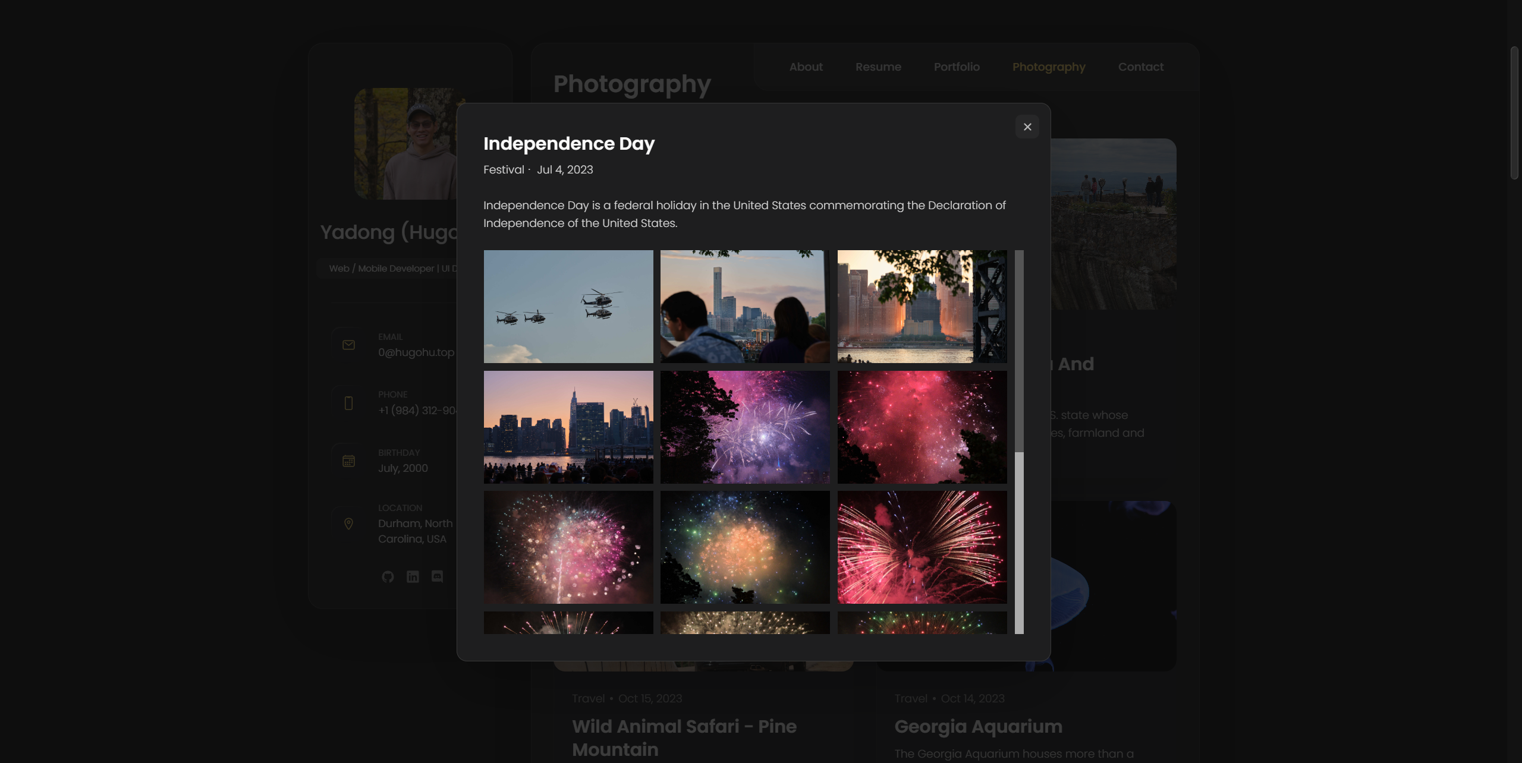Image resolution: width=1522 pixels, height=763 pixels.
Task: Click the birthday calendar icon
Action: [x=348, y=461]
